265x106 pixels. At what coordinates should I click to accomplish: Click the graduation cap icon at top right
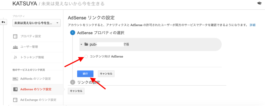click(x=259, y=3)
